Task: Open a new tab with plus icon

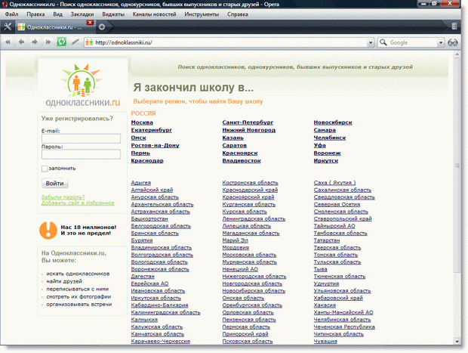Action: point(102,27)
